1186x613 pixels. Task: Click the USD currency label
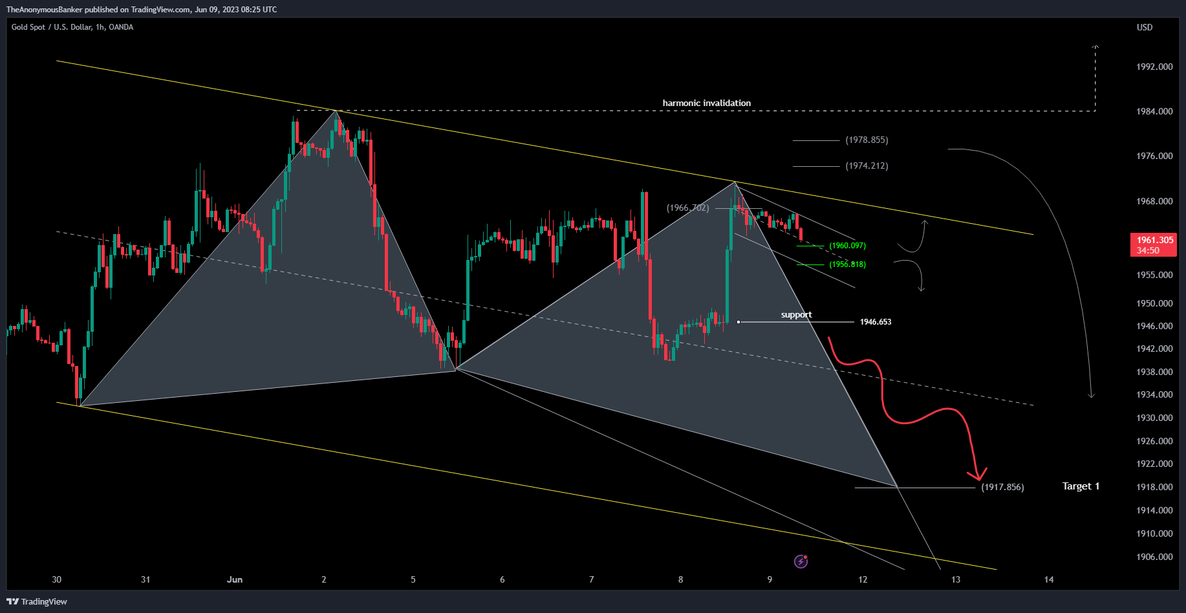(x=1145, y=27)
